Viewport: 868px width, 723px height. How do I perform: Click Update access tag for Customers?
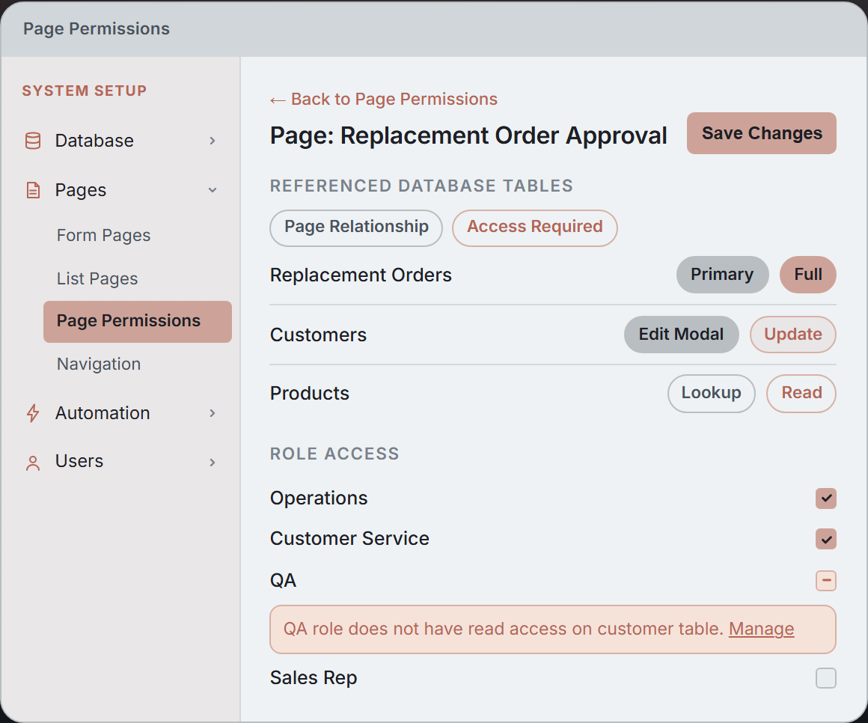pyautogui.click(x=793, y=335)
